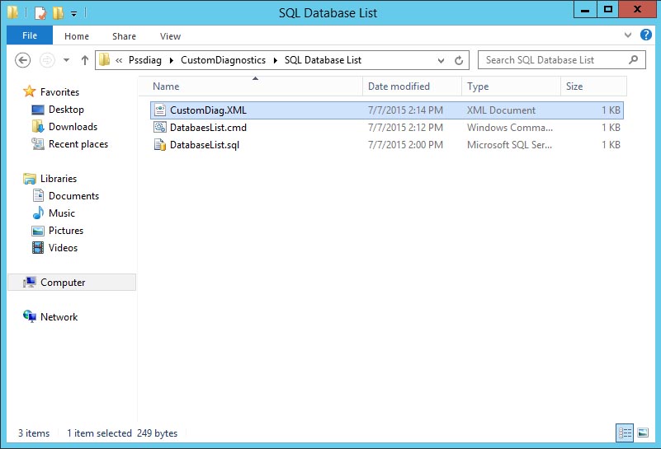Screen dimensions: 661x449
Task: Open the address bar history dropdown
Action: (x=441, y=61)
